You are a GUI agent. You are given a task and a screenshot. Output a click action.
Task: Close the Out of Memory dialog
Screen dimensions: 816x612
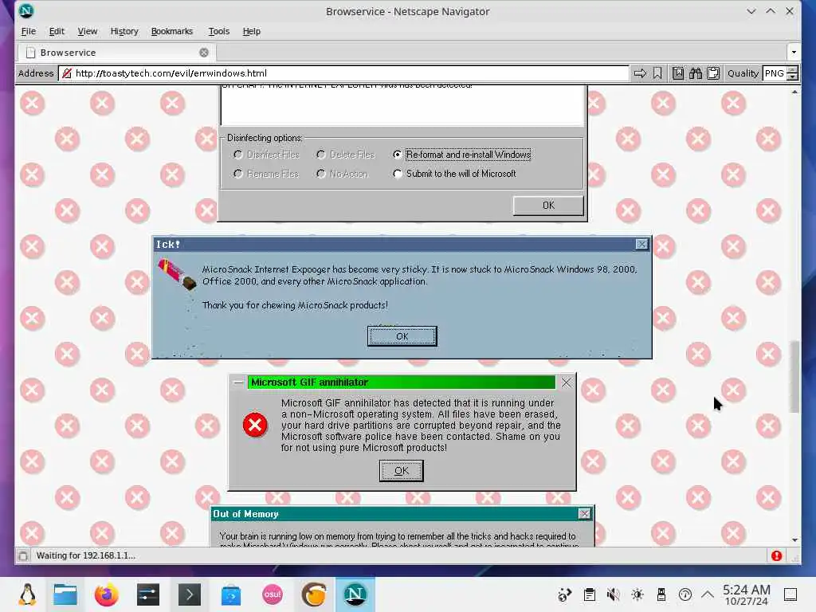pos(584,514)
